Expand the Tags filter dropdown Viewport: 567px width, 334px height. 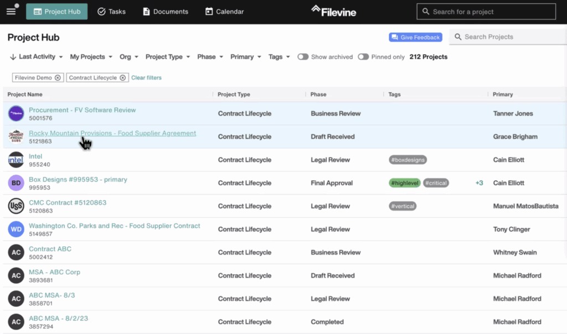point(279,57)
